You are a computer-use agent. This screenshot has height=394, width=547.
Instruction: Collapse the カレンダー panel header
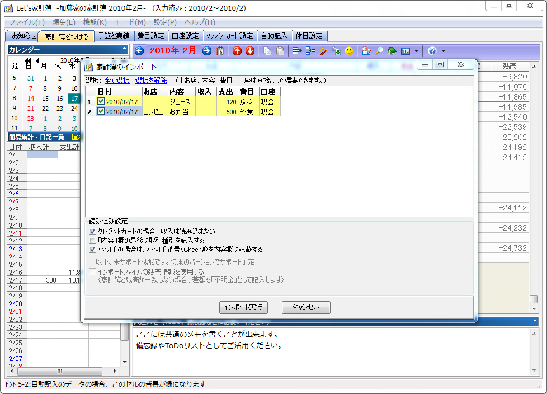[x=124, y=50]
